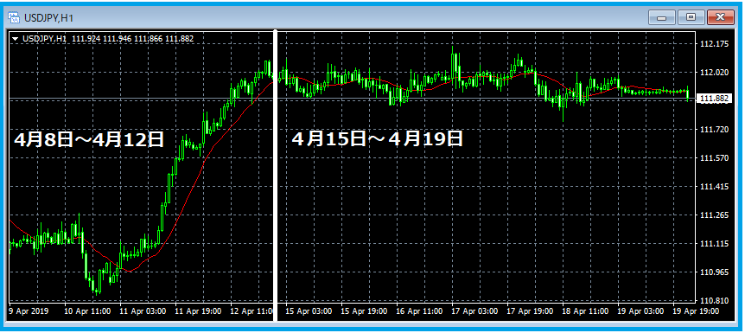Maximize the USDJPY,H1 chart window
745x333 pixels.
pos(691,17)
